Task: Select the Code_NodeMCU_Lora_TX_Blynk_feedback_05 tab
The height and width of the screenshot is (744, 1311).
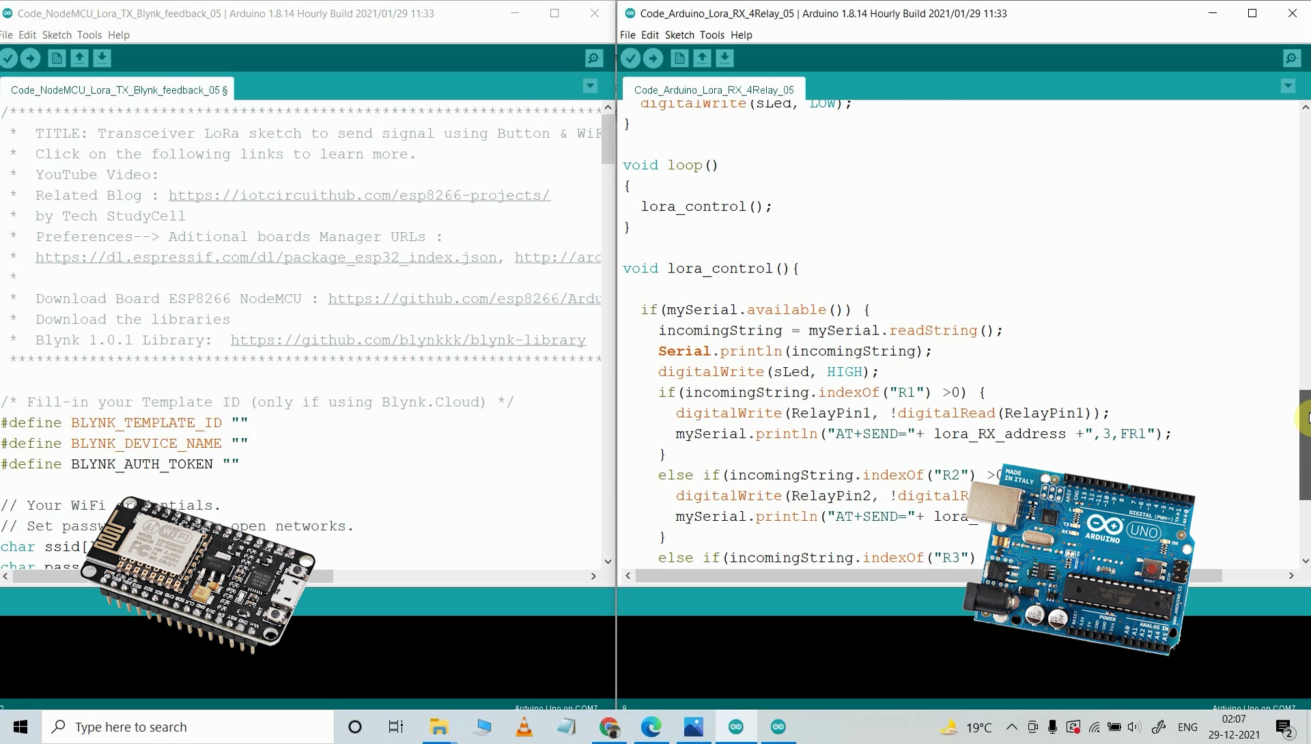Action: point(116,89)
